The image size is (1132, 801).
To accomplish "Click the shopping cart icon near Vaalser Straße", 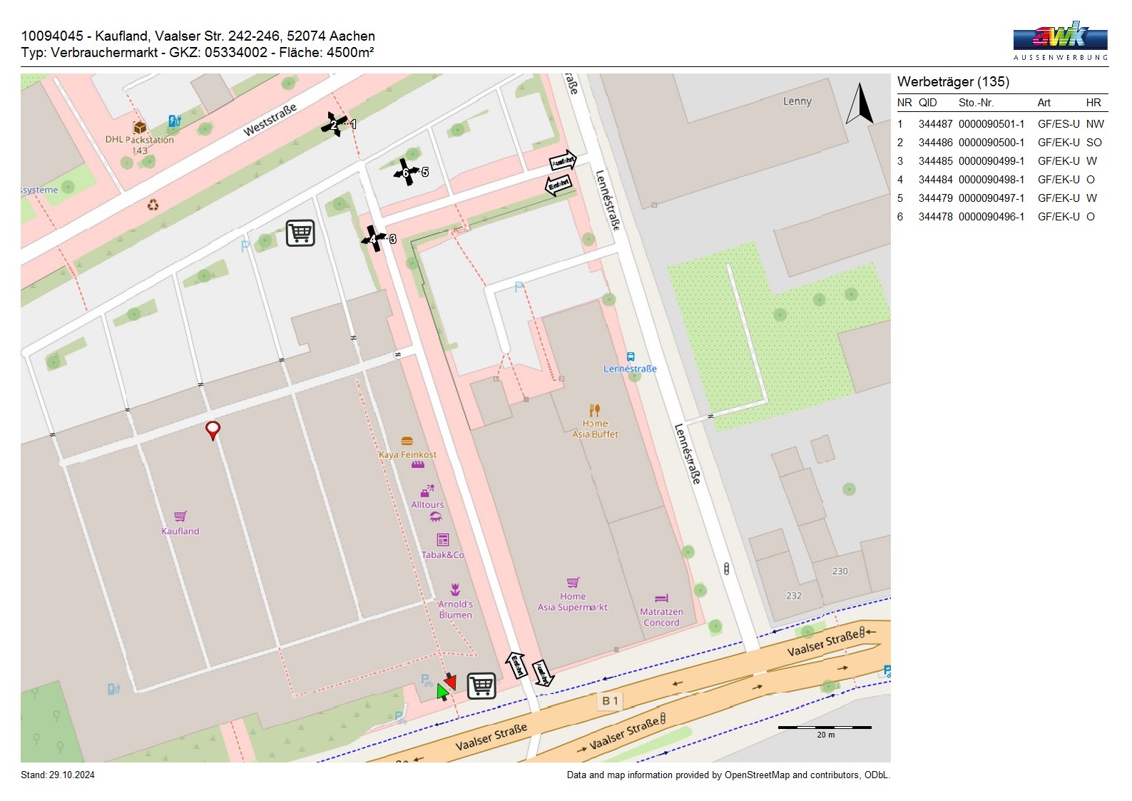I will pyautogui.click(x=481, y=685).
